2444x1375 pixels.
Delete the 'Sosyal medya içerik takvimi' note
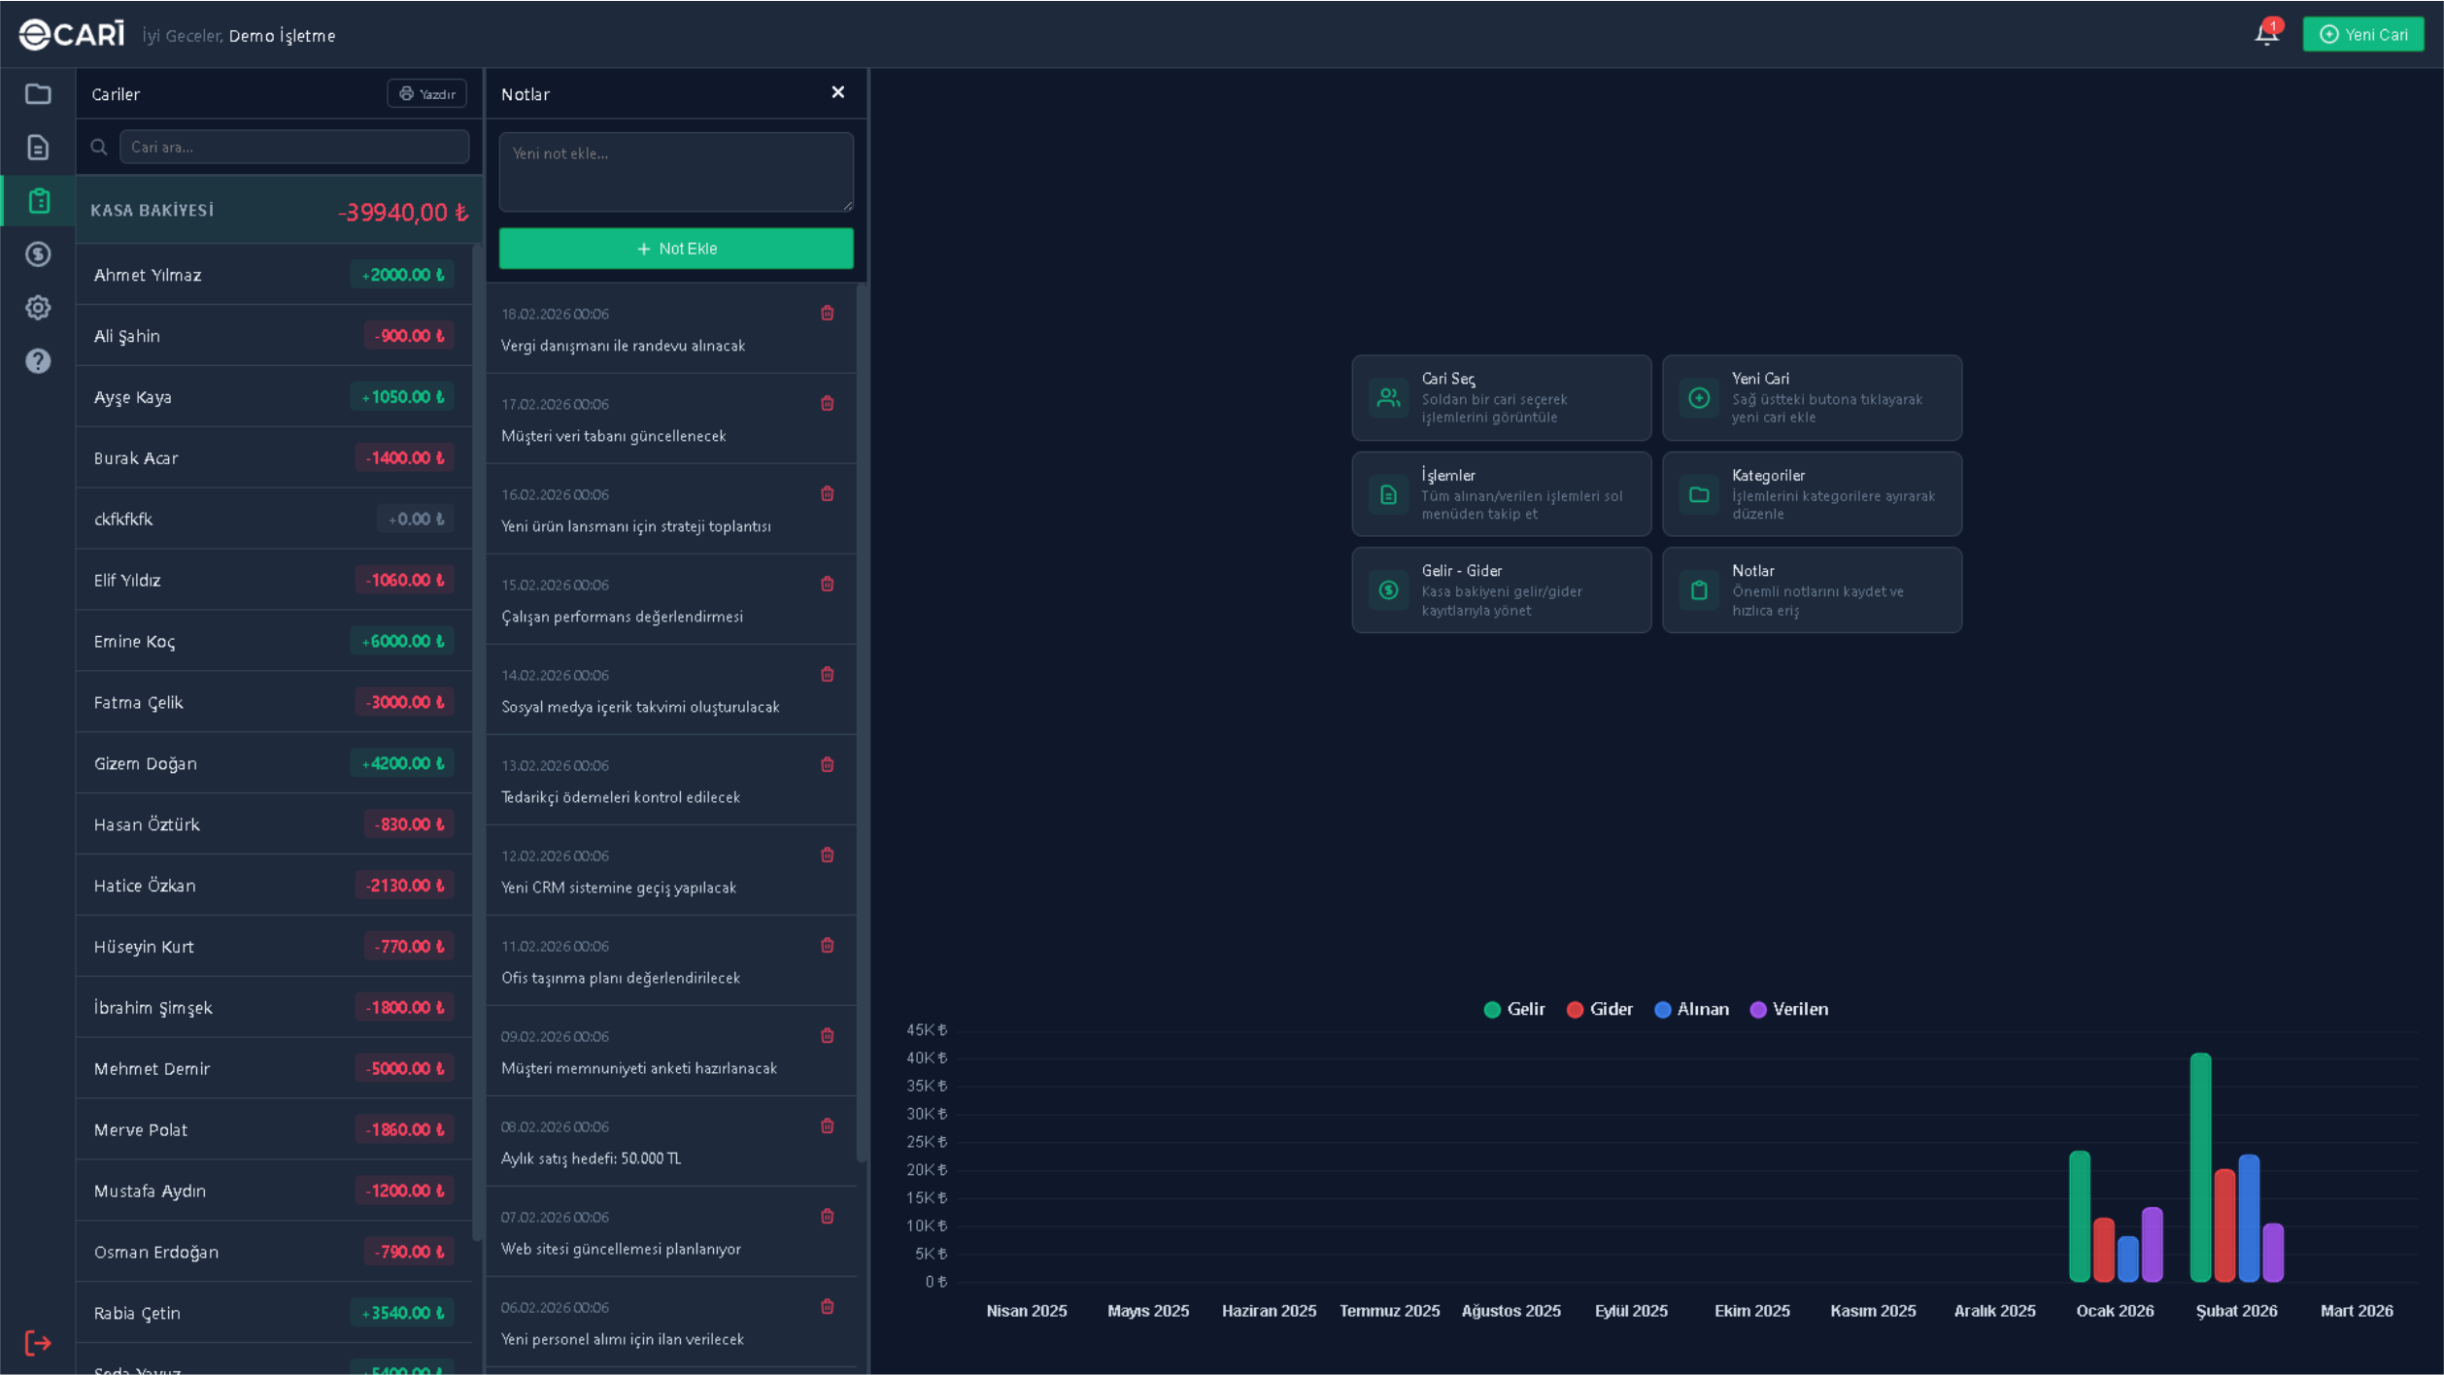pyautogui.click(x=828, y=674)
